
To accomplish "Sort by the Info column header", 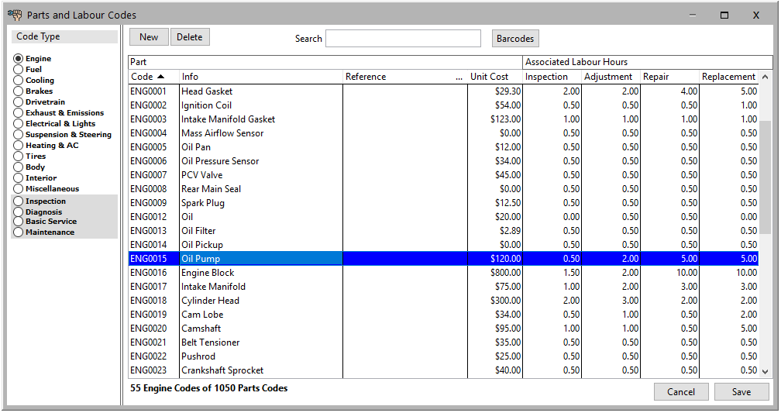I will (190, 77).
